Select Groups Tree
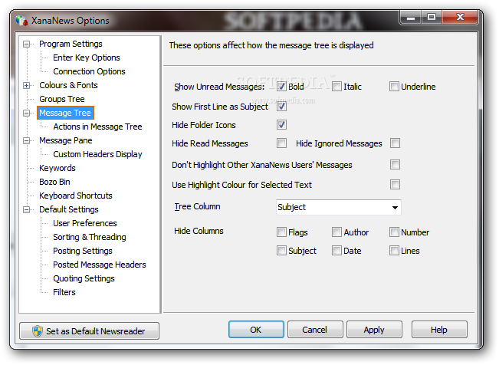This screenshot has height=365, width=499. [62, 99]
